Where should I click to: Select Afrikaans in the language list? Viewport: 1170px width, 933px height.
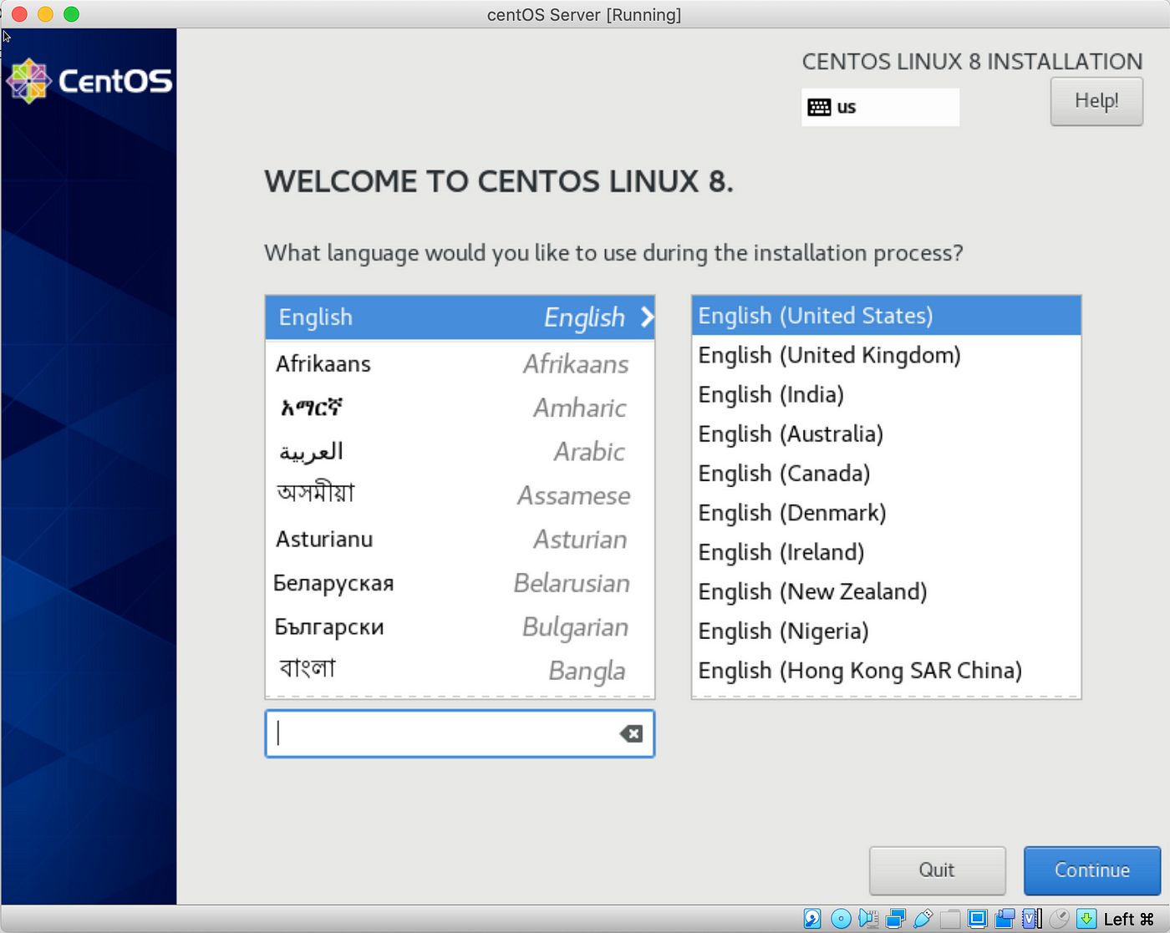[460, 364]
